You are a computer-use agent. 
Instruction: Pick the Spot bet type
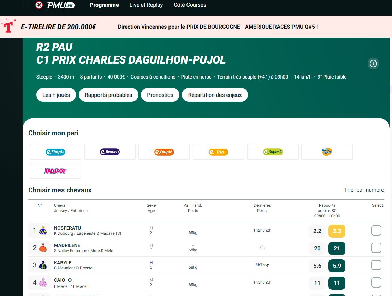tap(327, 152)
